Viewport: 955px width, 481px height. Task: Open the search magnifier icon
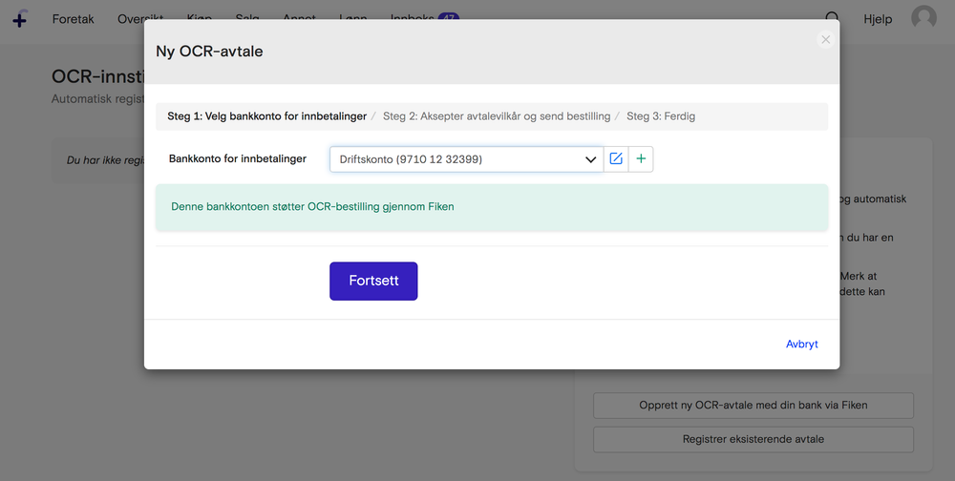point(833,18)
